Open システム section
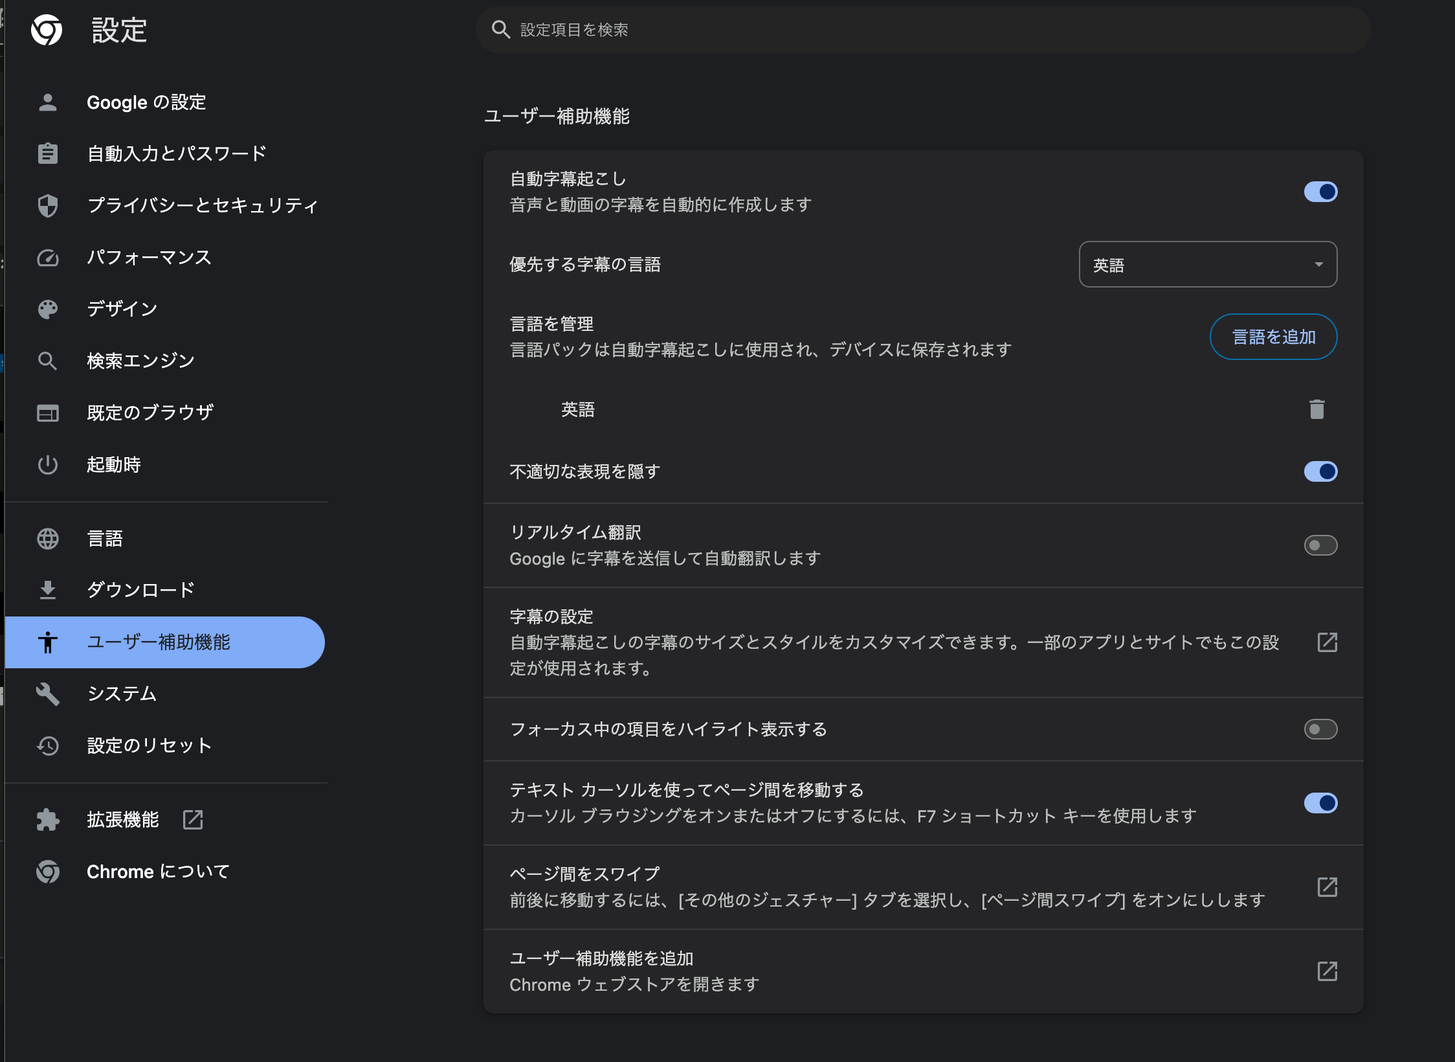The height and width of the screenshot is (1062, 1455). pyautogui.click(x=165, y=694)
